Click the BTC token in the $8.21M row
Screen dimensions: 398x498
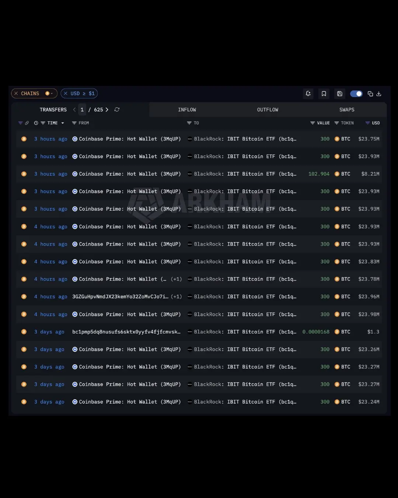click(342, 174)
